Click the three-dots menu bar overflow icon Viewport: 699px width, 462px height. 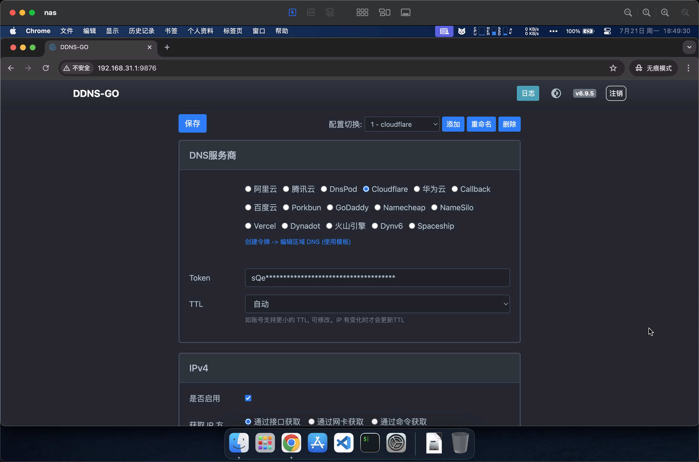[x=553, y=31]
